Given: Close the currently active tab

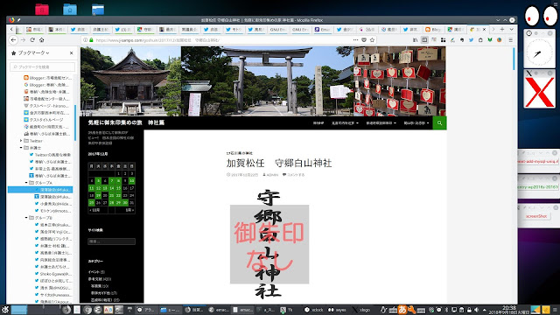Looking at the screenshot, I should pos(484,29).
